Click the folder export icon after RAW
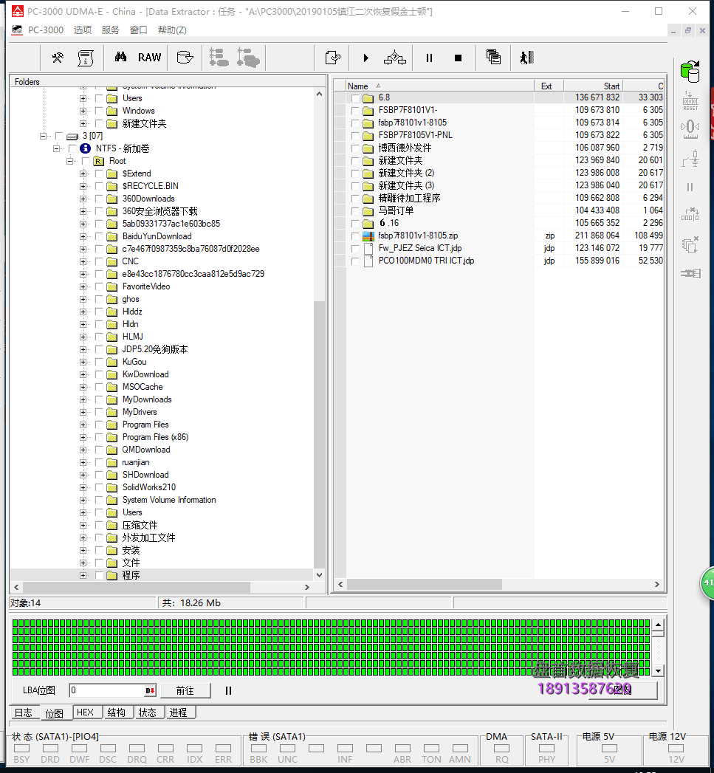Image resolution: width=714 pixels, height=773 pixels. pyautogui.click(x=185, y=58)
